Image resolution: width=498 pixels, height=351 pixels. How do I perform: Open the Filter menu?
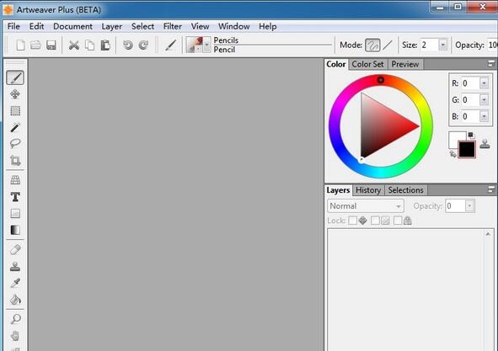point(173,26)
